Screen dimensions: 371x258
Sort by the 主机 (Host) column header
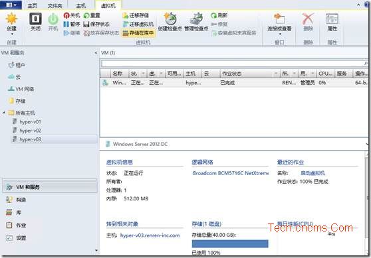(x=193, y=74)
